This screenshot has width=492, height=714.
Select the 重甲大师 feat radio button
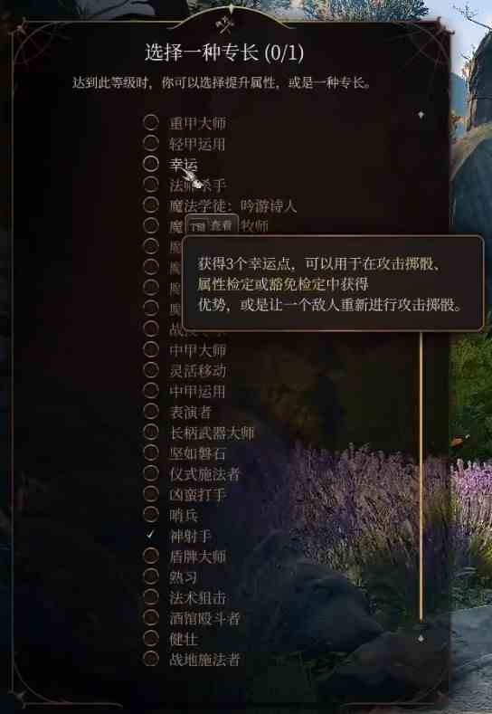[151, 122]
